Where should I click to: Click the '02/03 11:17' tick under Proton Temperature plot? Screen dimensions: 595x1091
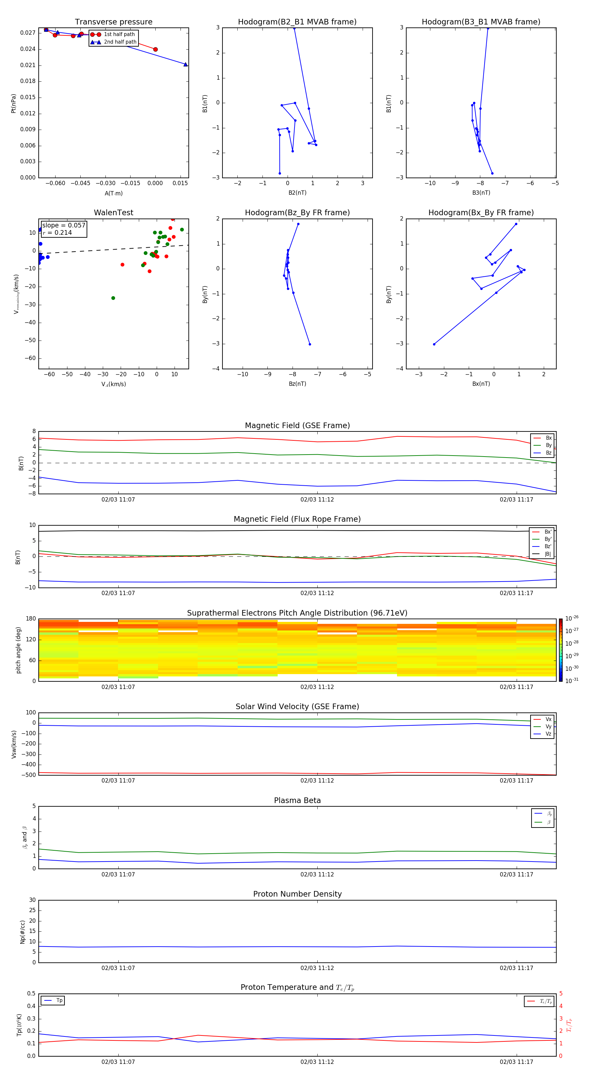click(x=516, y=1062)
